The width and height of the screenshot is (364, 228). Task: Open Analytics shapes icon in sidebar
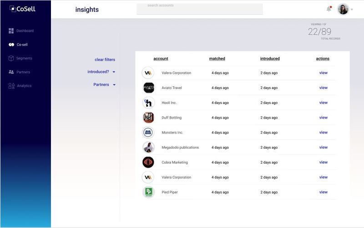(x=11, y=86)
